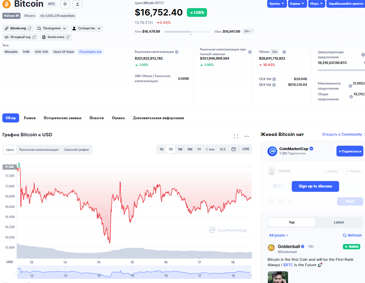Viewport: 365px width, 283px height.
Task: Click info icon beside market cap label
Action: (177, 52)
